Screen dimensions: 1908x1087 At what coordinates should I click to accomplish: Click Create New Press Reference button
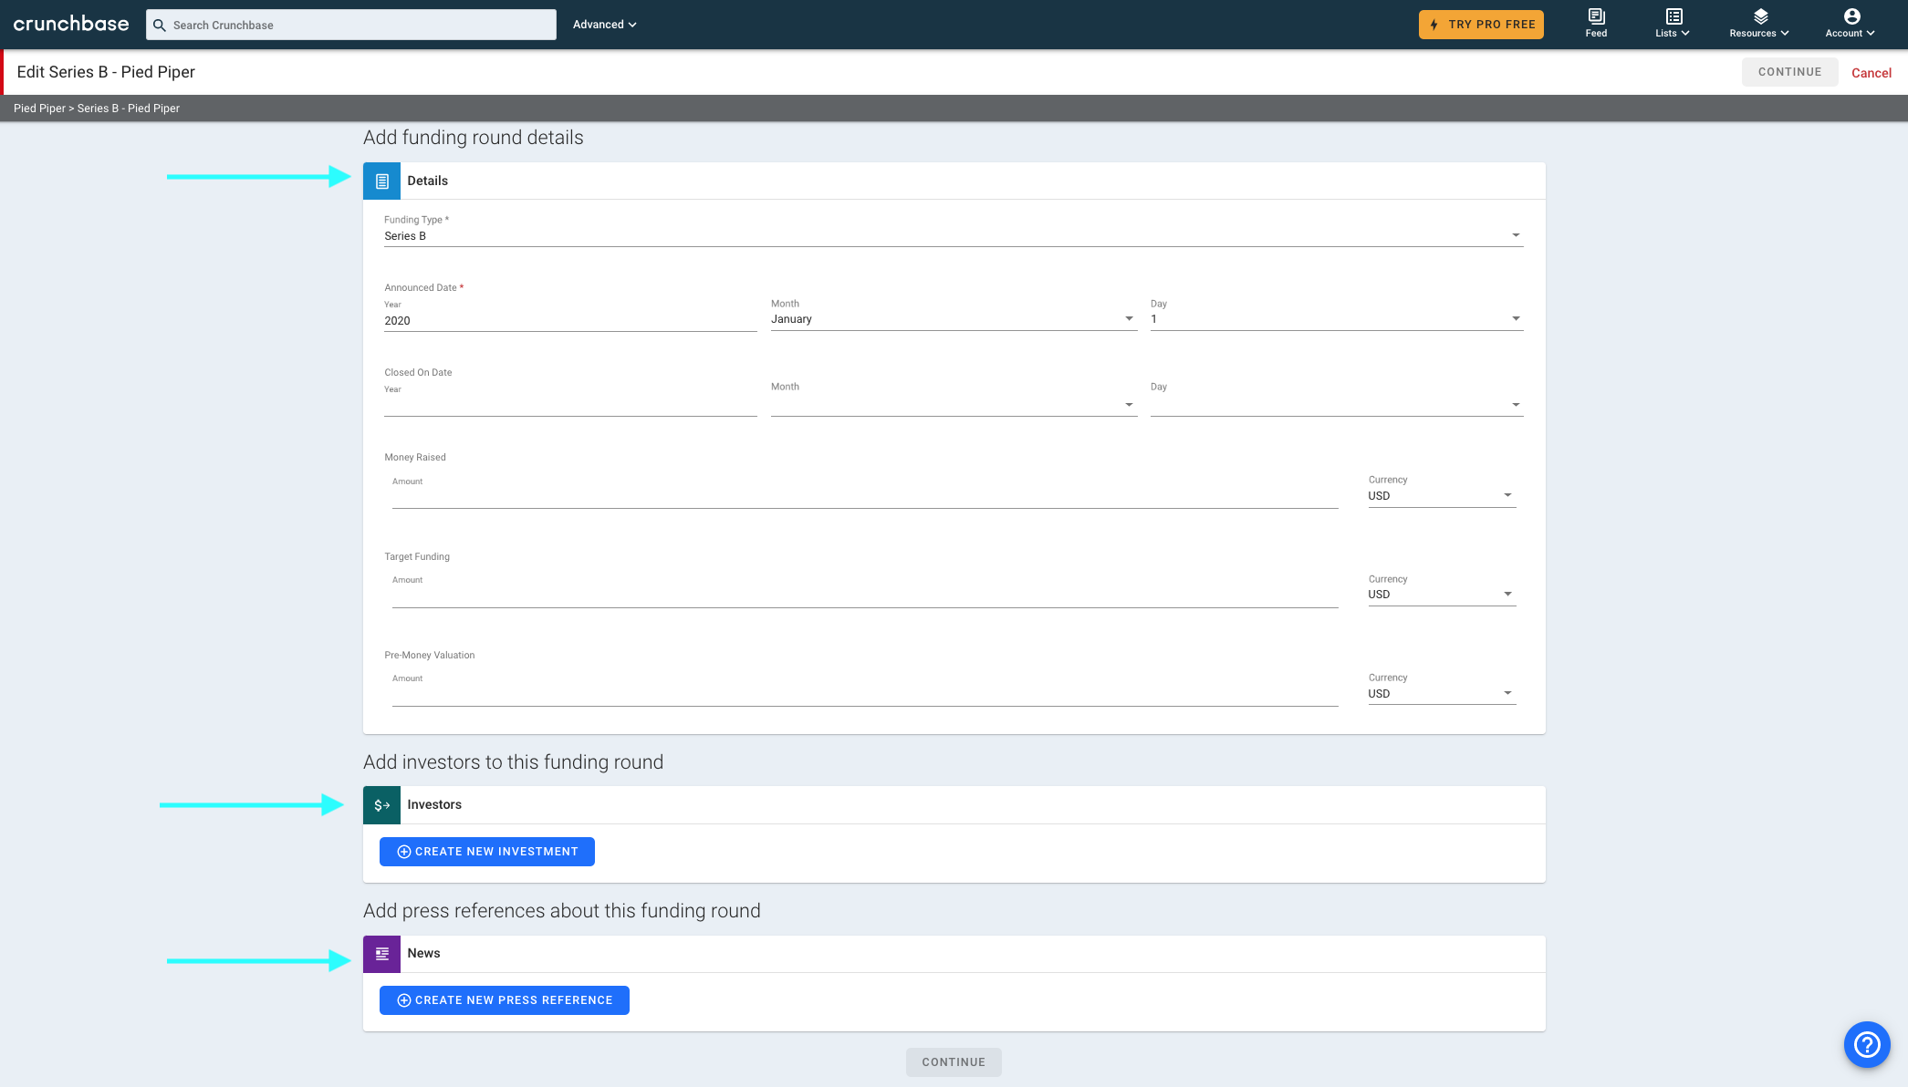[x=505, y=1000]
